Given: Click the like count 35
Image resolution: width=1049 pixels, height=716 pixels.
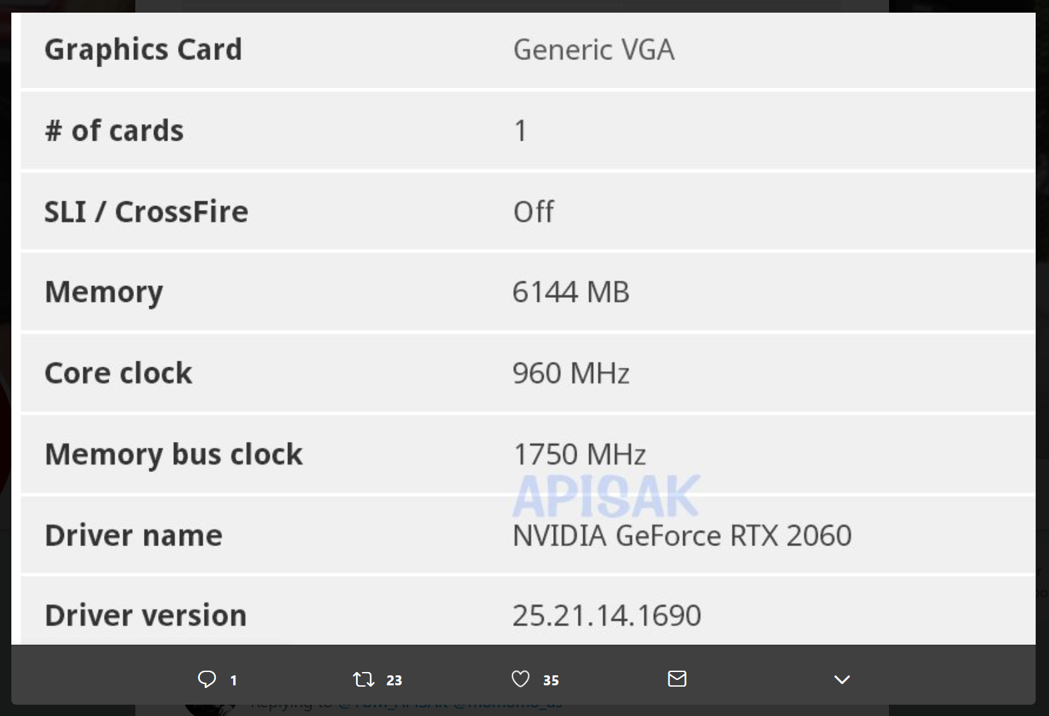Looking at the screenshot, I should [x=550, y=681].
